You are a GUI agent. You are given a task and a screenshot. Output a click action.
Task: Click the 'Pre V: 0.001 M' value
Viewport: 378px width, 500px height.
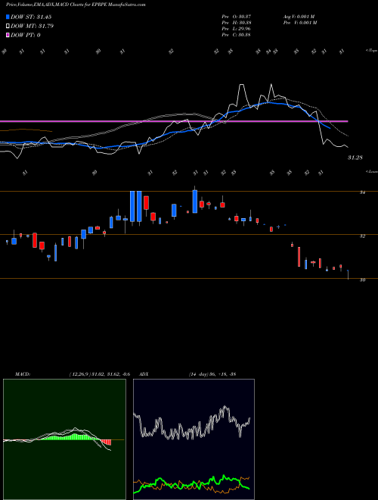point(300,23)
